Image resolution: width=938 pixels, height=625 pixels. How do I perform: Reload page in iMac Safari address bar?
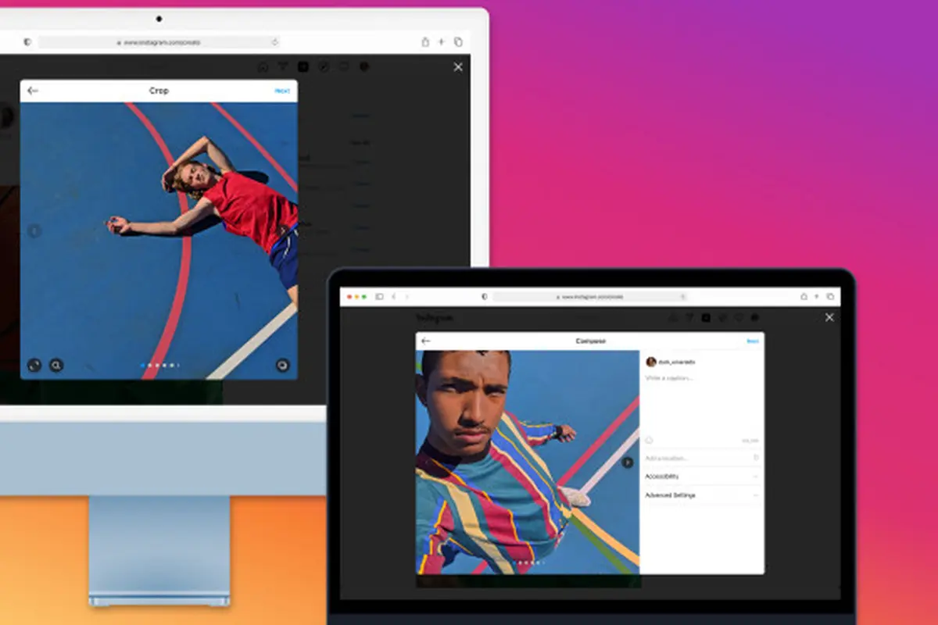pos(274,42)
